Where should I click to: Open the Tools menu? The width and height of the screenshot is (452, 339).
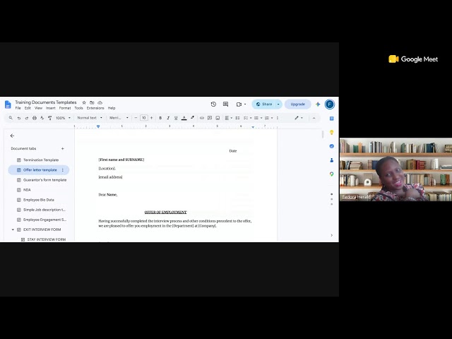coord(78,108)
